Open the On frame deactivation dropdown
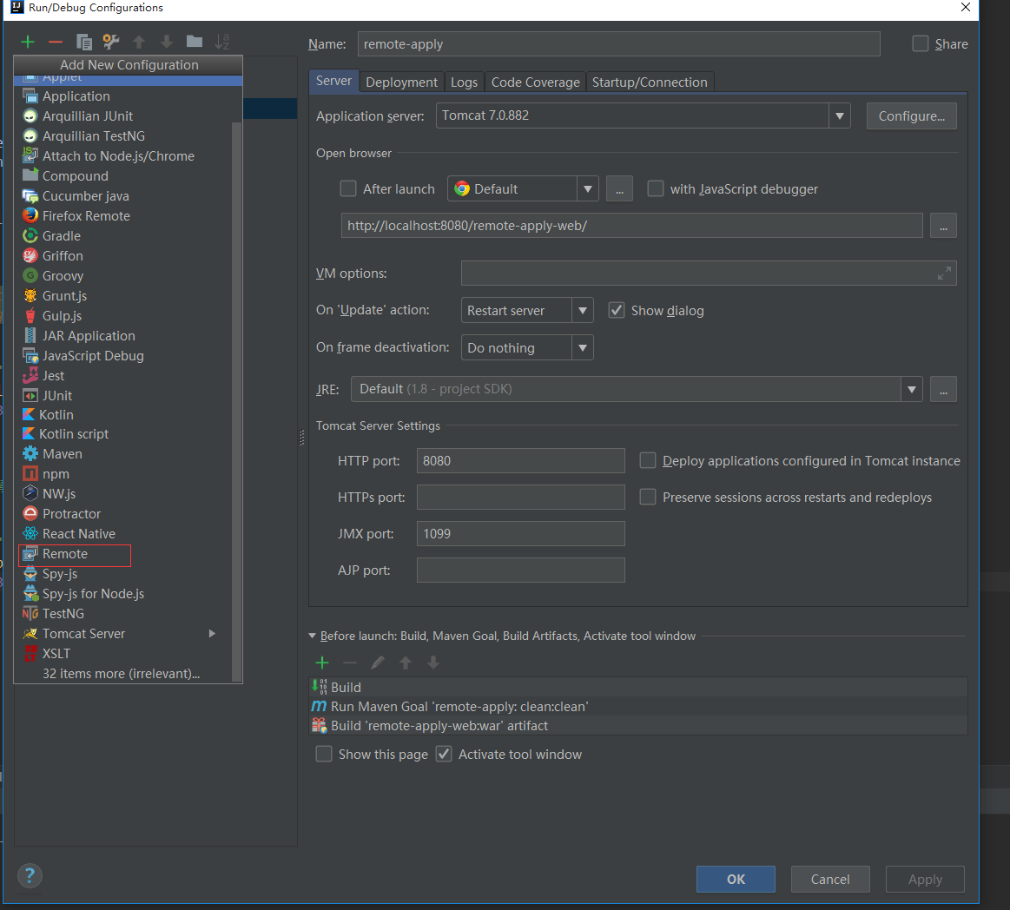 583,348
